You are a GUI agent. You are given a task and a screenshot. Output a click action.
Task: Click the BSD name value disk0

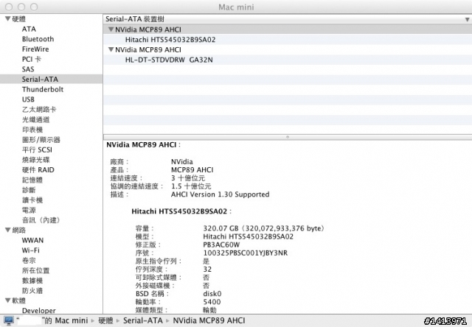point(212,294)
